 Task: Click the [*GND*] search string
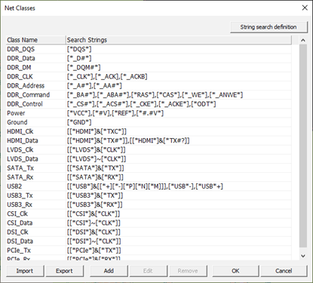point(79,122)
